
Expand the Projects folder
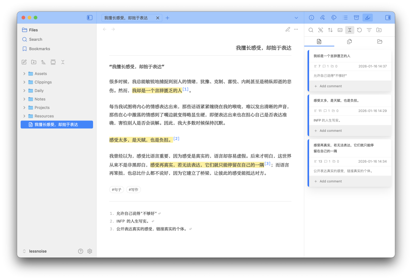point(24,107)
